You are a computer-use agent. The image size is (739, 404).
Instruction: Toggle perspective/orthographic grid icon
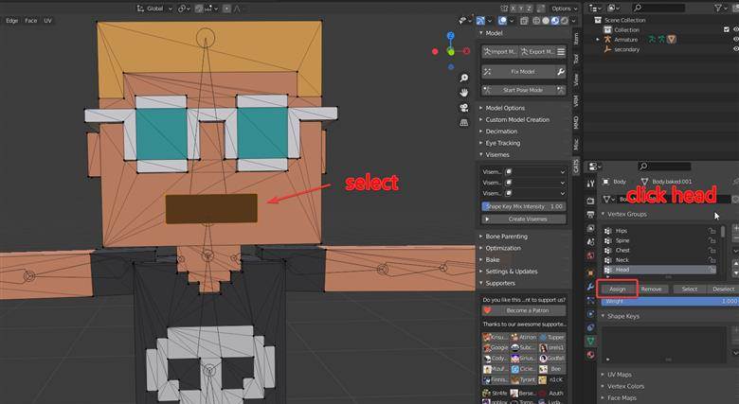click(x=464, y=122)
